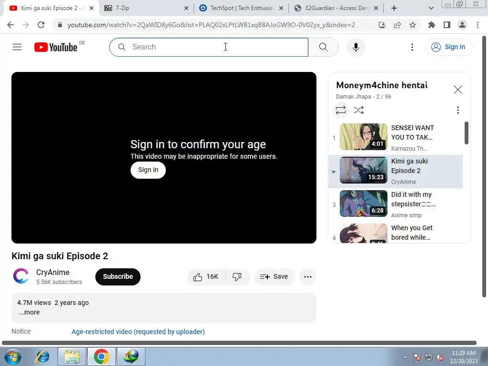Select the Kimi ga suki Episode 2 tab

point(51,8)
